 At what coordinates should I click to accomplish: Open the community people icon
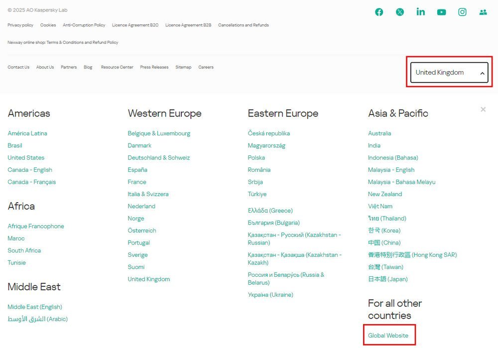pyautogui.click(x=483, y=12)
